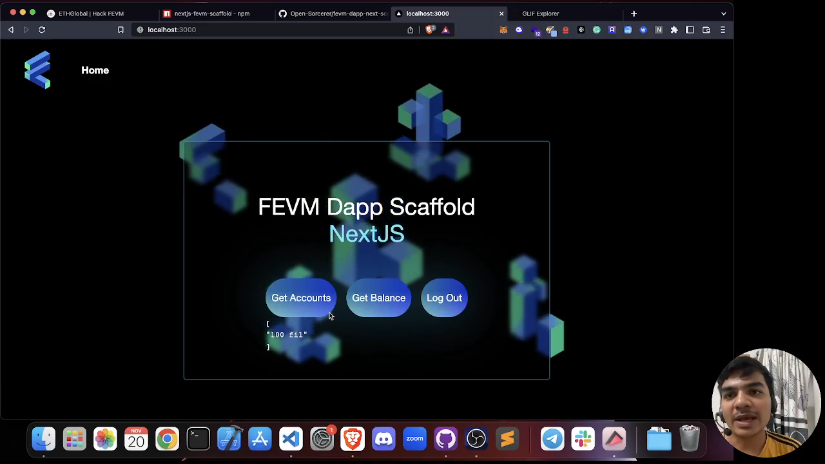
Task: Open Brave Rewards triangle icon
Action: [x=445, y=30]
